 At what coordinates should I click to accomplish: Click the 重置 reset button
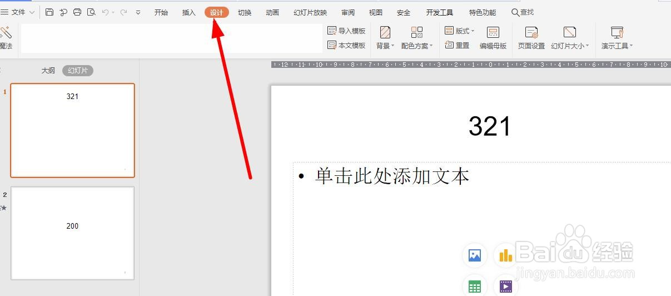coord(458,45)
